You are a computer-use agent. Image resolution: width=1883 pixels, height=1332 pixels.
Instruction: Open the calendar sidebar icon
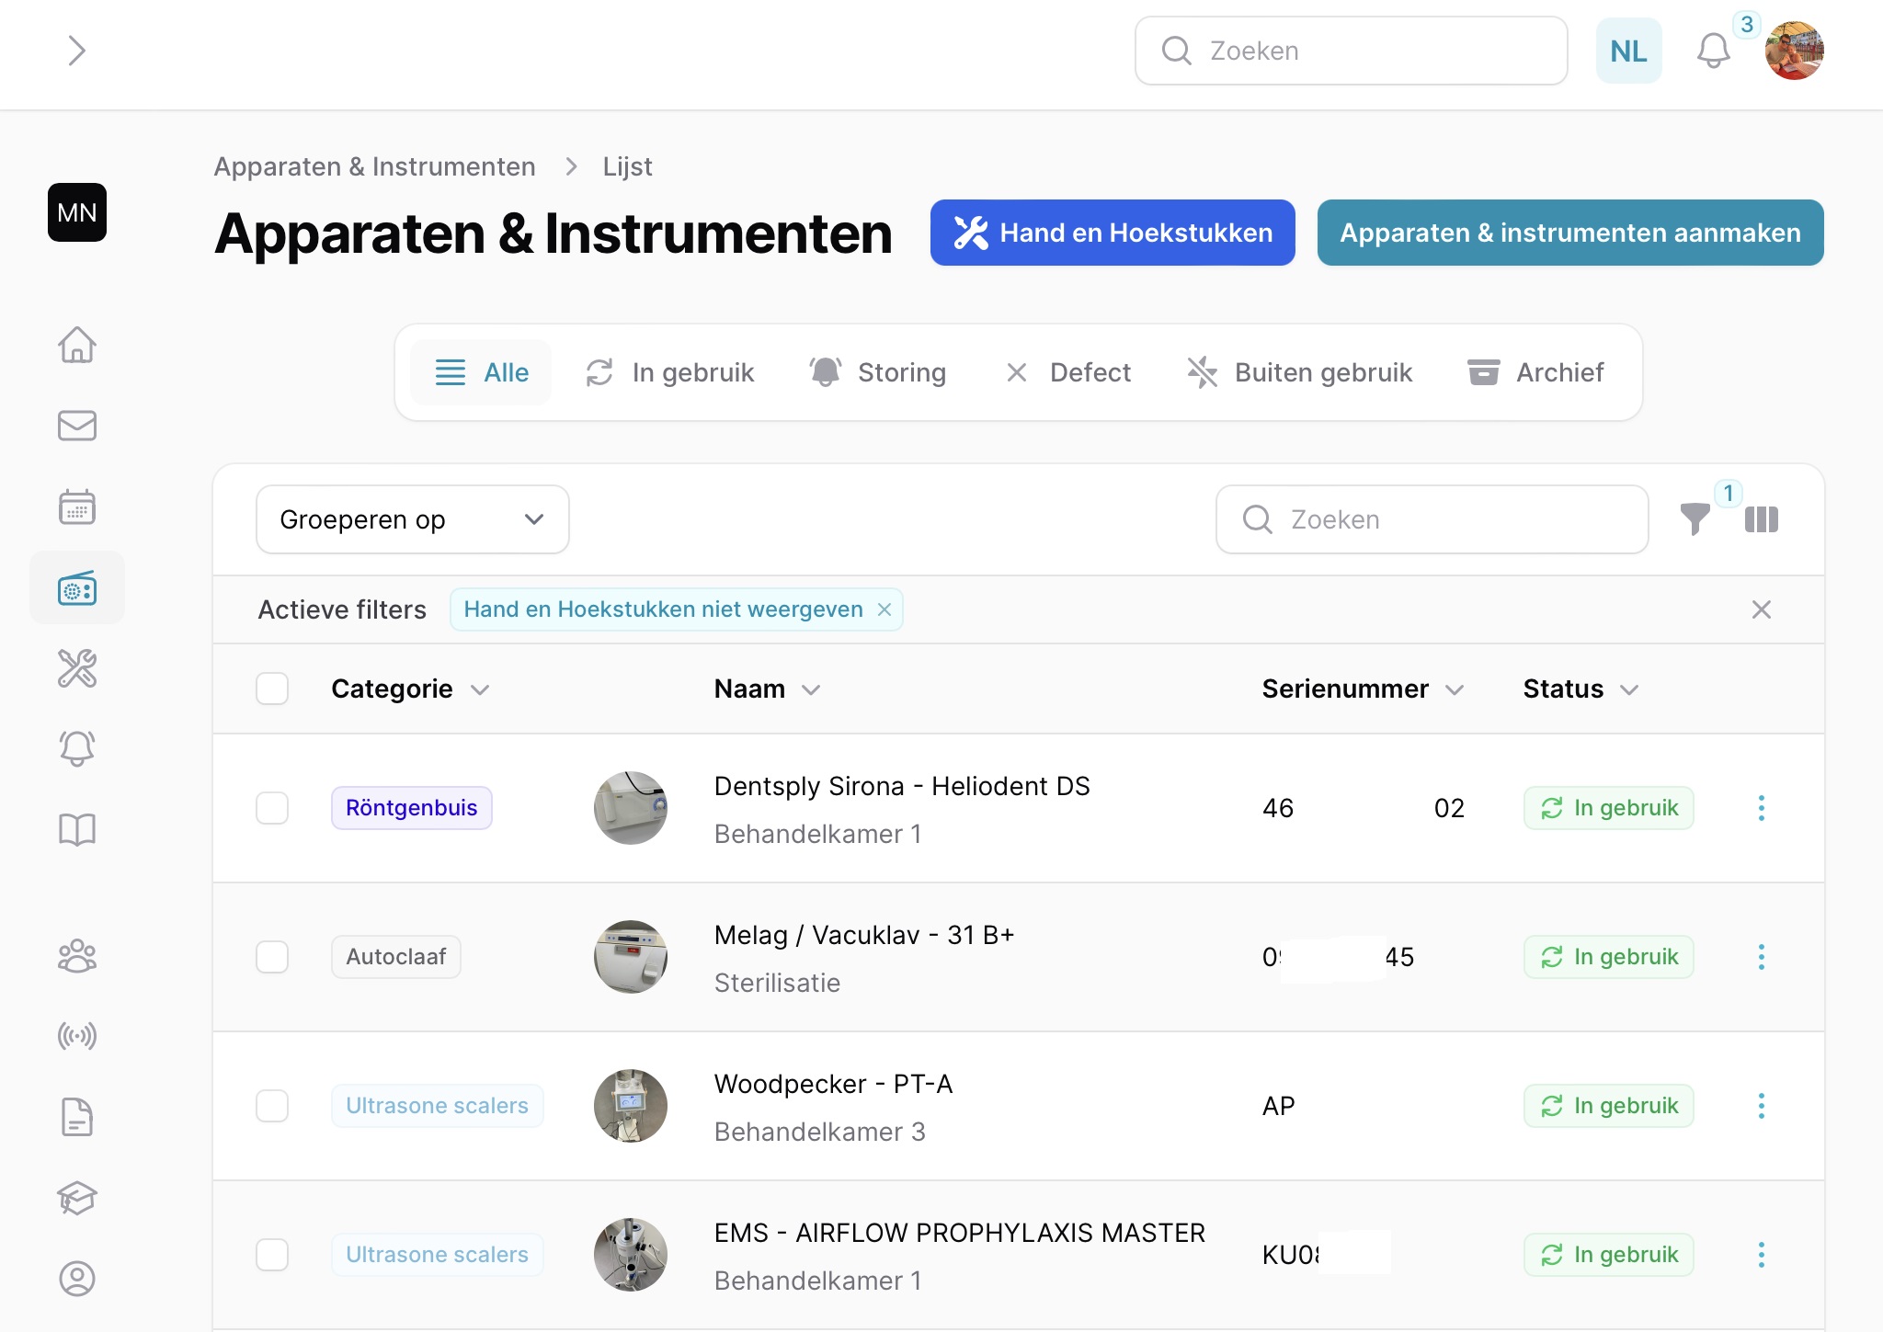tap(77, 507)
